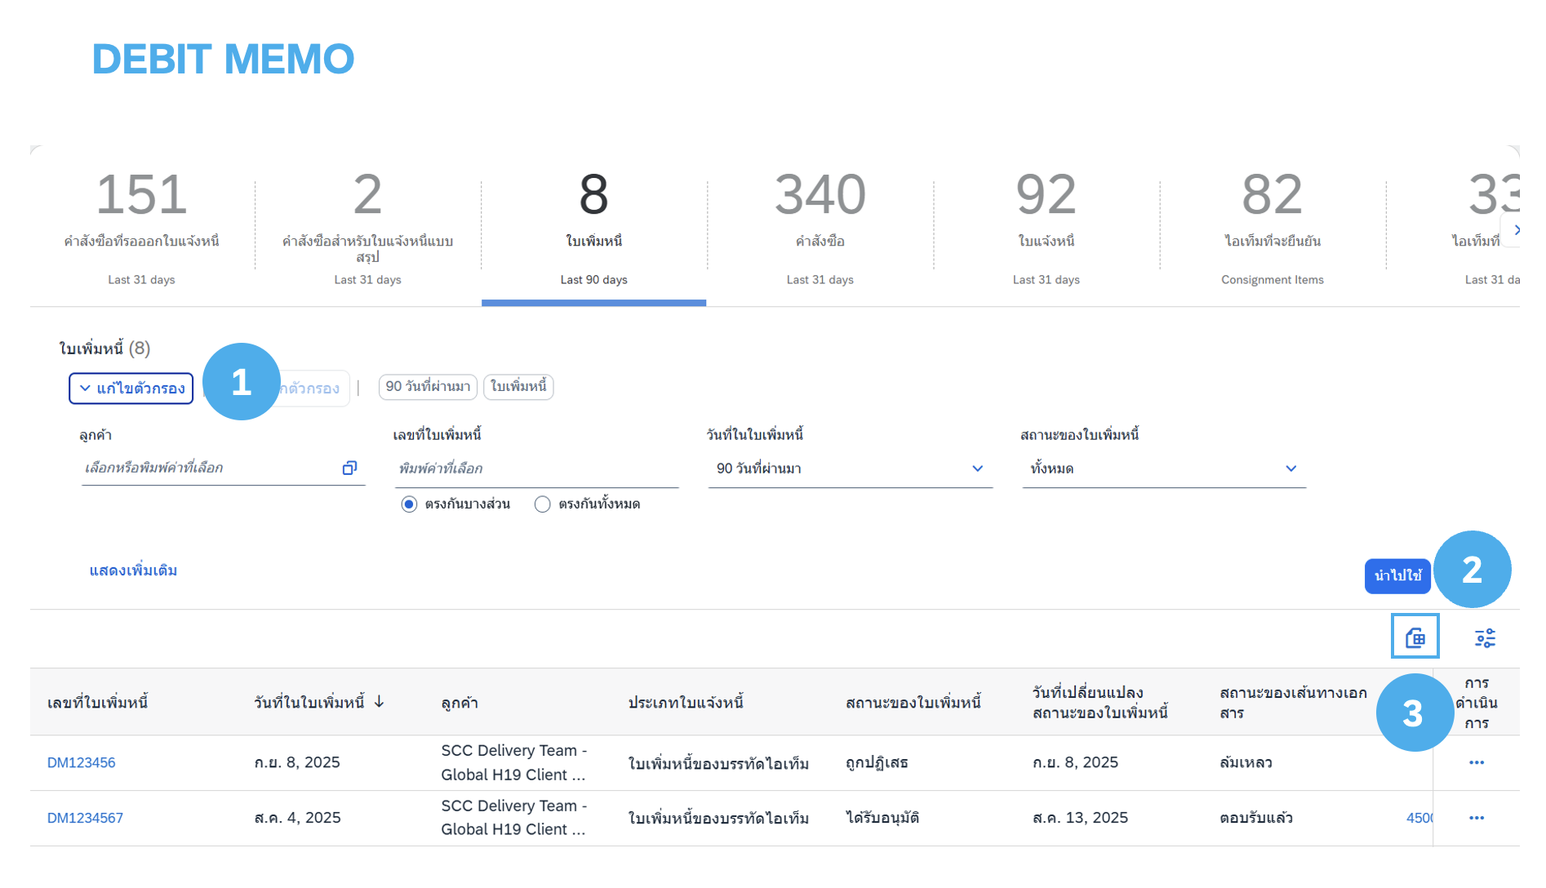
Task: Open actions menu for DM123456 row
Action: pos(1476,762)
